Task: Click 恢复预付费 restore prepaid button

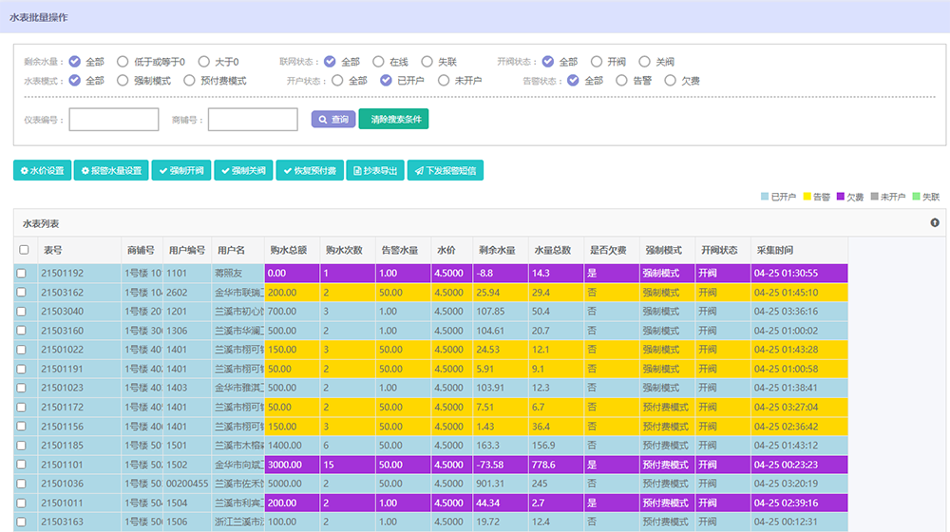Action: click(x=310, y=171)
